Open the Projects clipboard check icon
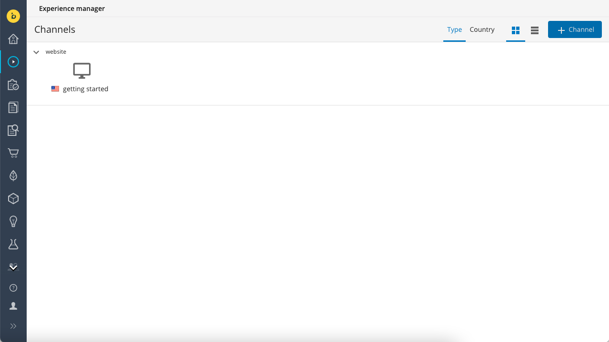Viewport: 609px width, 342px height. [x=13, y=85]
